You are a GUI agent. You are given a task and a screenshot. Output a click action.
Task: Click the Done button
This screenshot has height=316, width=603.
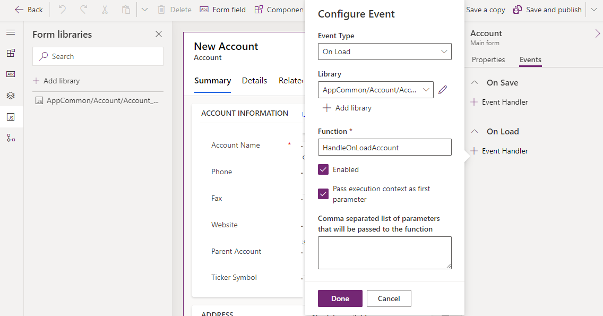click(340, 298)
